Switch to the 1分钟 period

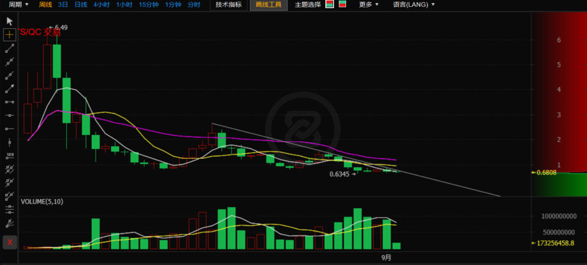click(x=173, y=5)
